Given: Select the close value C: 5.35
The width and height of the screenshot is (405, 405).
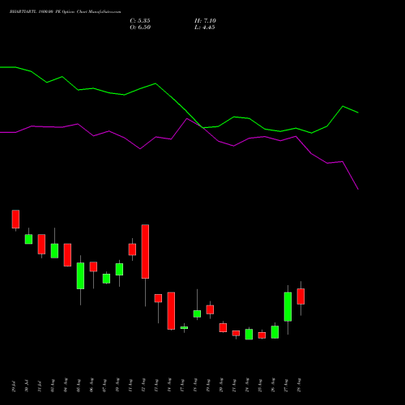Looking at the screenshot, I should tap(140, 21).
